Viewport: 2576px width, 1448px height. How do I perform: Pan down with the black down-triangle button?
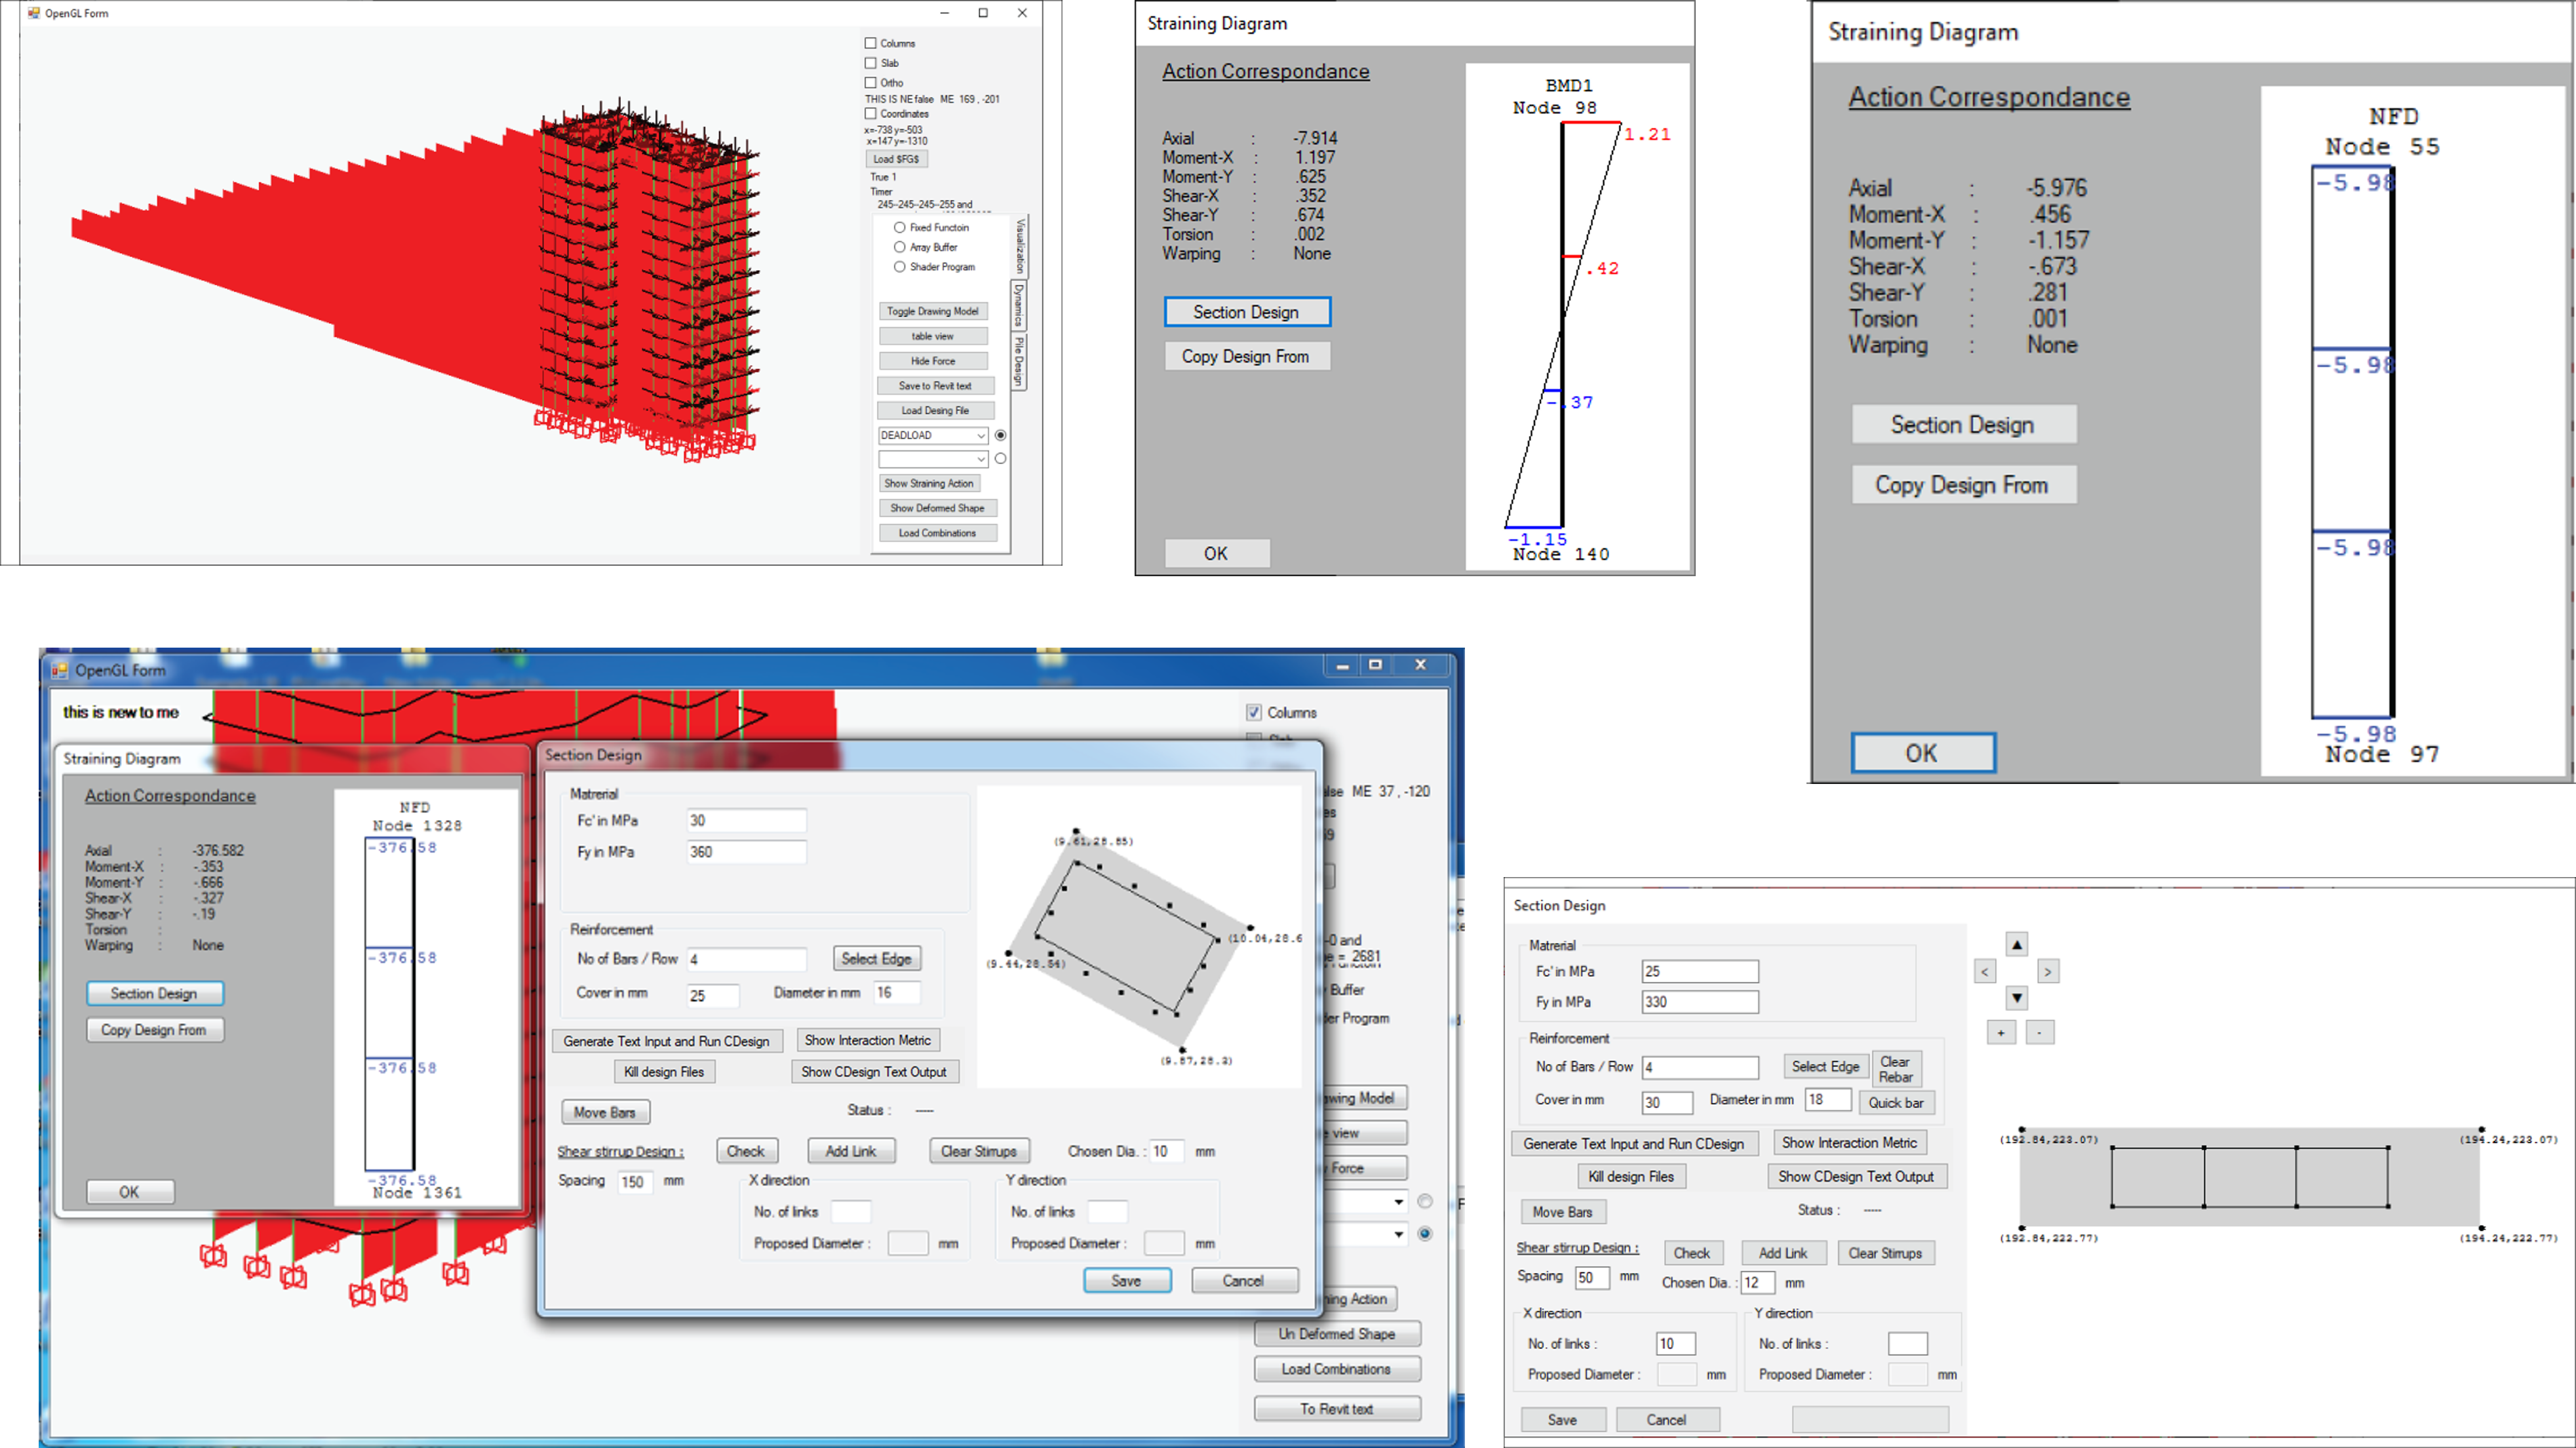tap(2016, 997)
